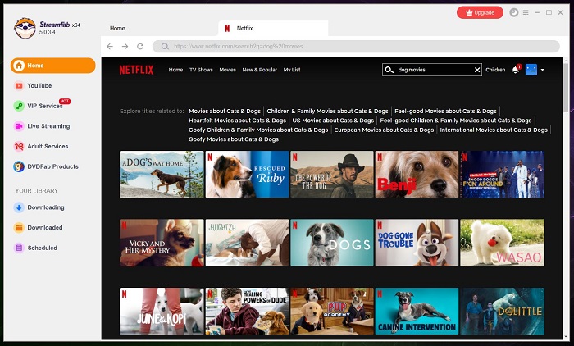The height and width of the screenshot is (346, 574).
Task: Open Live Streaming camera icon
Action: point(19,126)
